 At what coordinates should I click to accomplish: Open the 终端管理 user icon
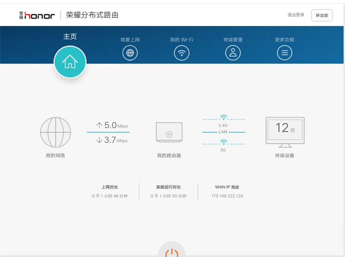coord(233,53)
